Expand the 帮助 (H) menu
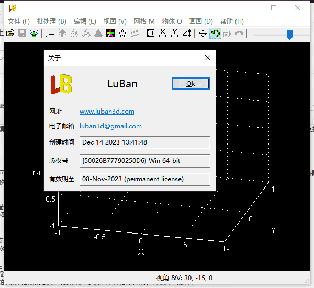 coord(232,21)
